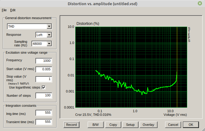Start measurement with Record button

tap(71, 125)
